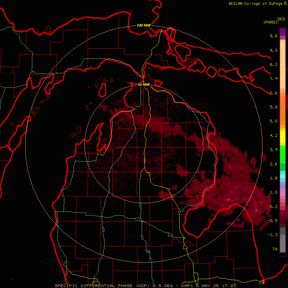Click the DKD legend title
The height and width of the screenshot is (288, 288).
(281, 19)
